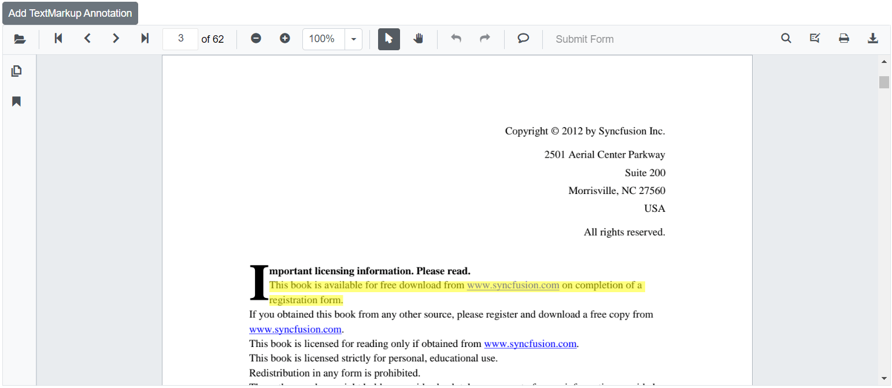Go to the first page
The width and height of the screenshot is (892, 388).
[x=58, y=39]
